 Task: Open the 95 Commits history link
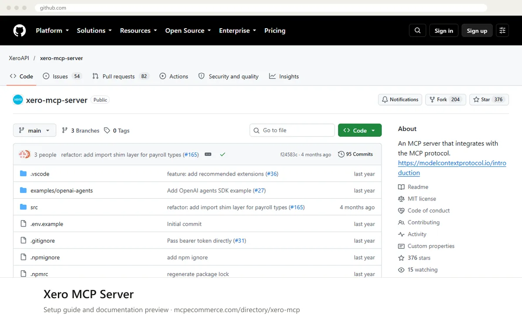(x=355, y=154)
